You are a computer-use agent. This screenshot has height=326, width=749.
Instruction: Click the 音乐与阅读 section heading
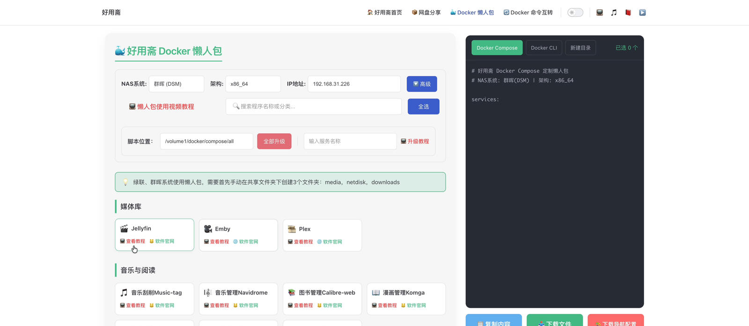click(x=138, y=270)
